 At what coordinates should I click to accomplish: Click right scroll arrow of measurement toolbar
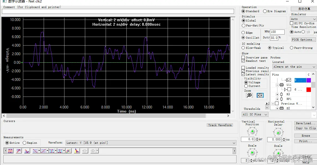coord(235,151)
